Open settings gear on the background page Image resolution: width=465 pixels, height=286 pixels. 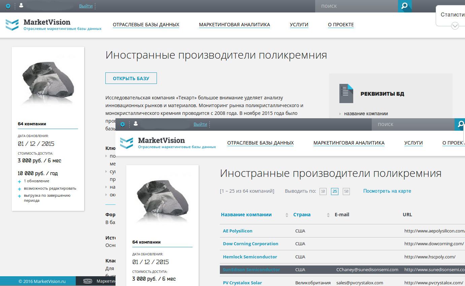pyautogui.click(x=8, y=6)
